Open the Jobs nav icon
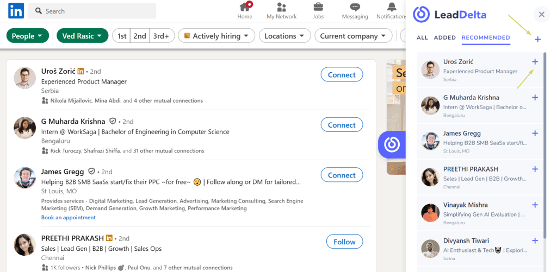The width and height of the screenshot is (557, 272). tap(318, 11)
